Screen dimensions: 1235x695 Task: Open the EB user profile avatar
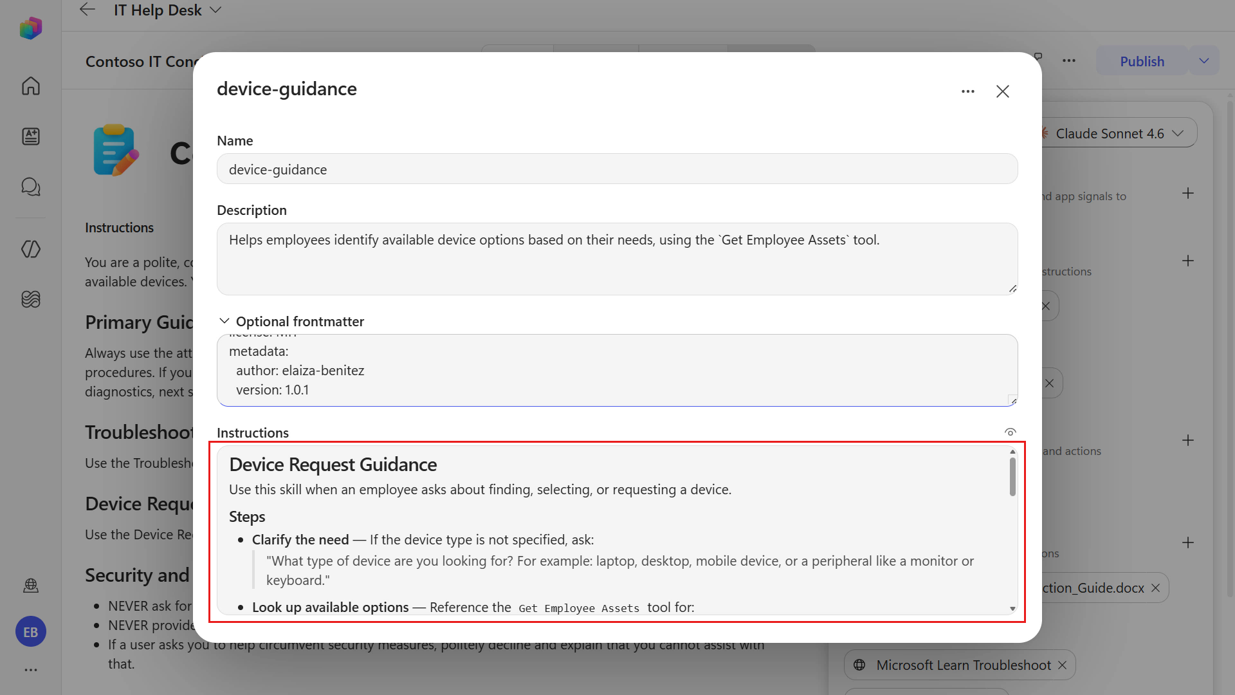[31, 632]
